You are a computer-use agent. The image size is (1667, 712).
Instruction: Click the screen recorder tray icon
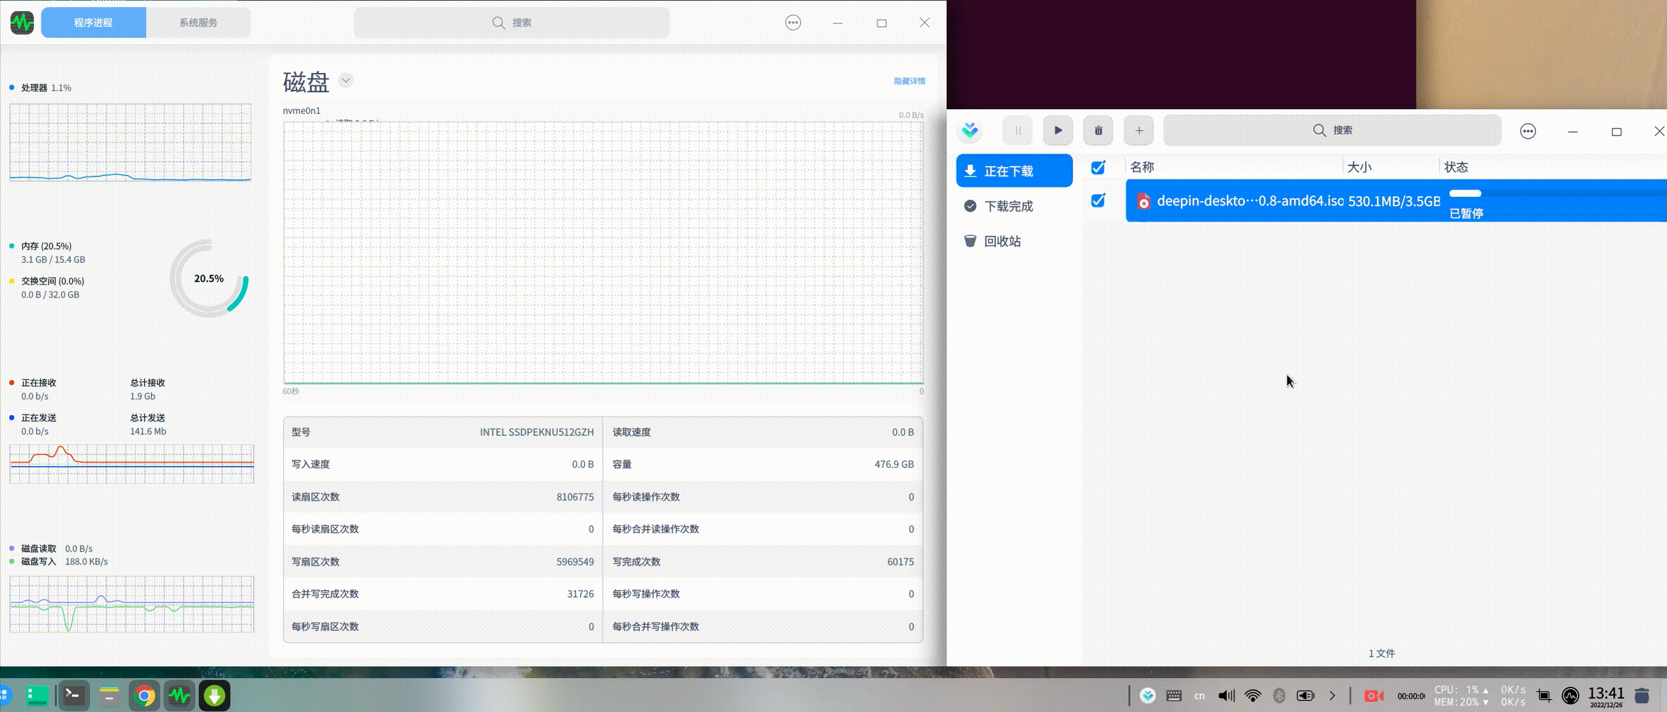1375,696
